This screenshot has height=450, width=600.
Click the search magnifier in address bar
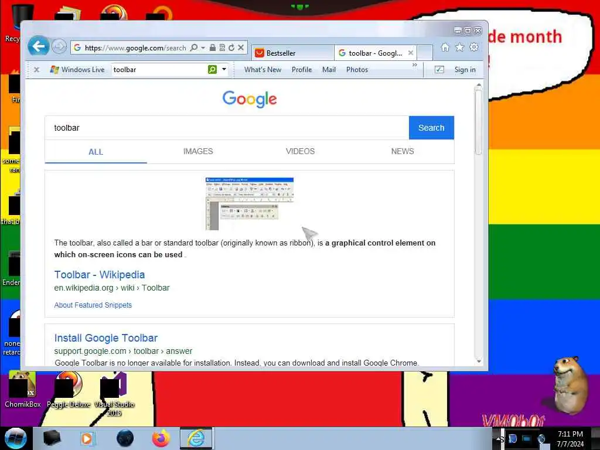194,47
